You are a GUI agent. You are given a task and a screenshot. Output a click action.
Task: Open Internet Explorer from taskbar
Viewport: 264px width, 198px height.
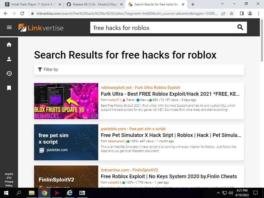[x=69, y=193]
